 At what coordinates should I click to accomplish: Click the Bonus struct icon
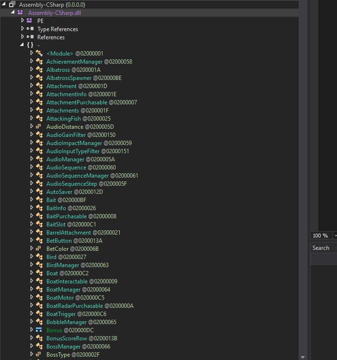click(x=39, y=330)
